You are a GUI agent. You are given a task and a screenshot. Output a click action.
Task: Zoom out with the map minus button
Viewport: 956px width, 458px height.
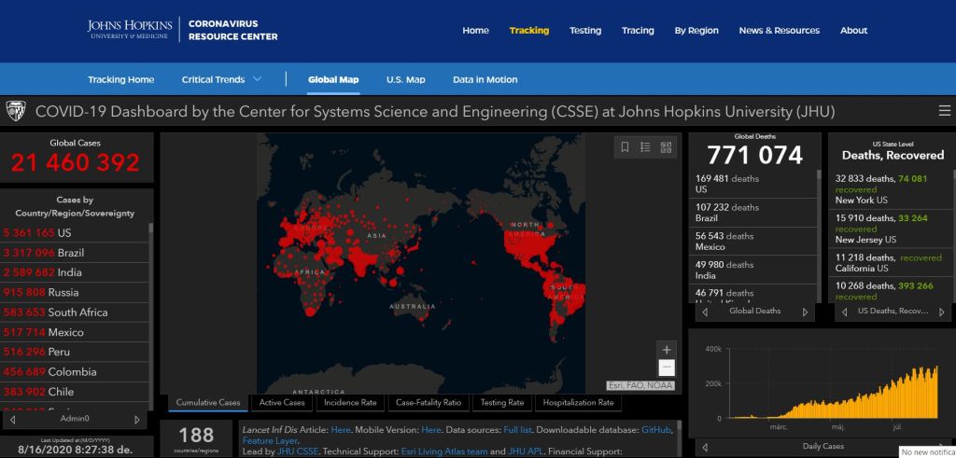pos(667,368)
